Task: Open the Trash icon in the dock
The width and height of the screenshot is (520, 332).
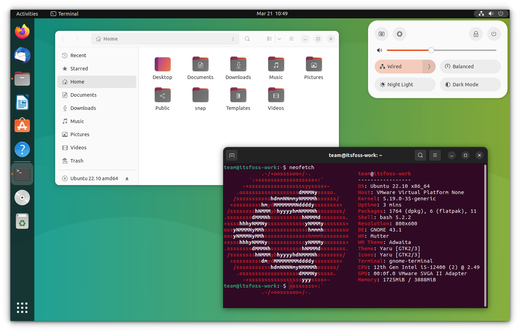Action: pos(22,221)
